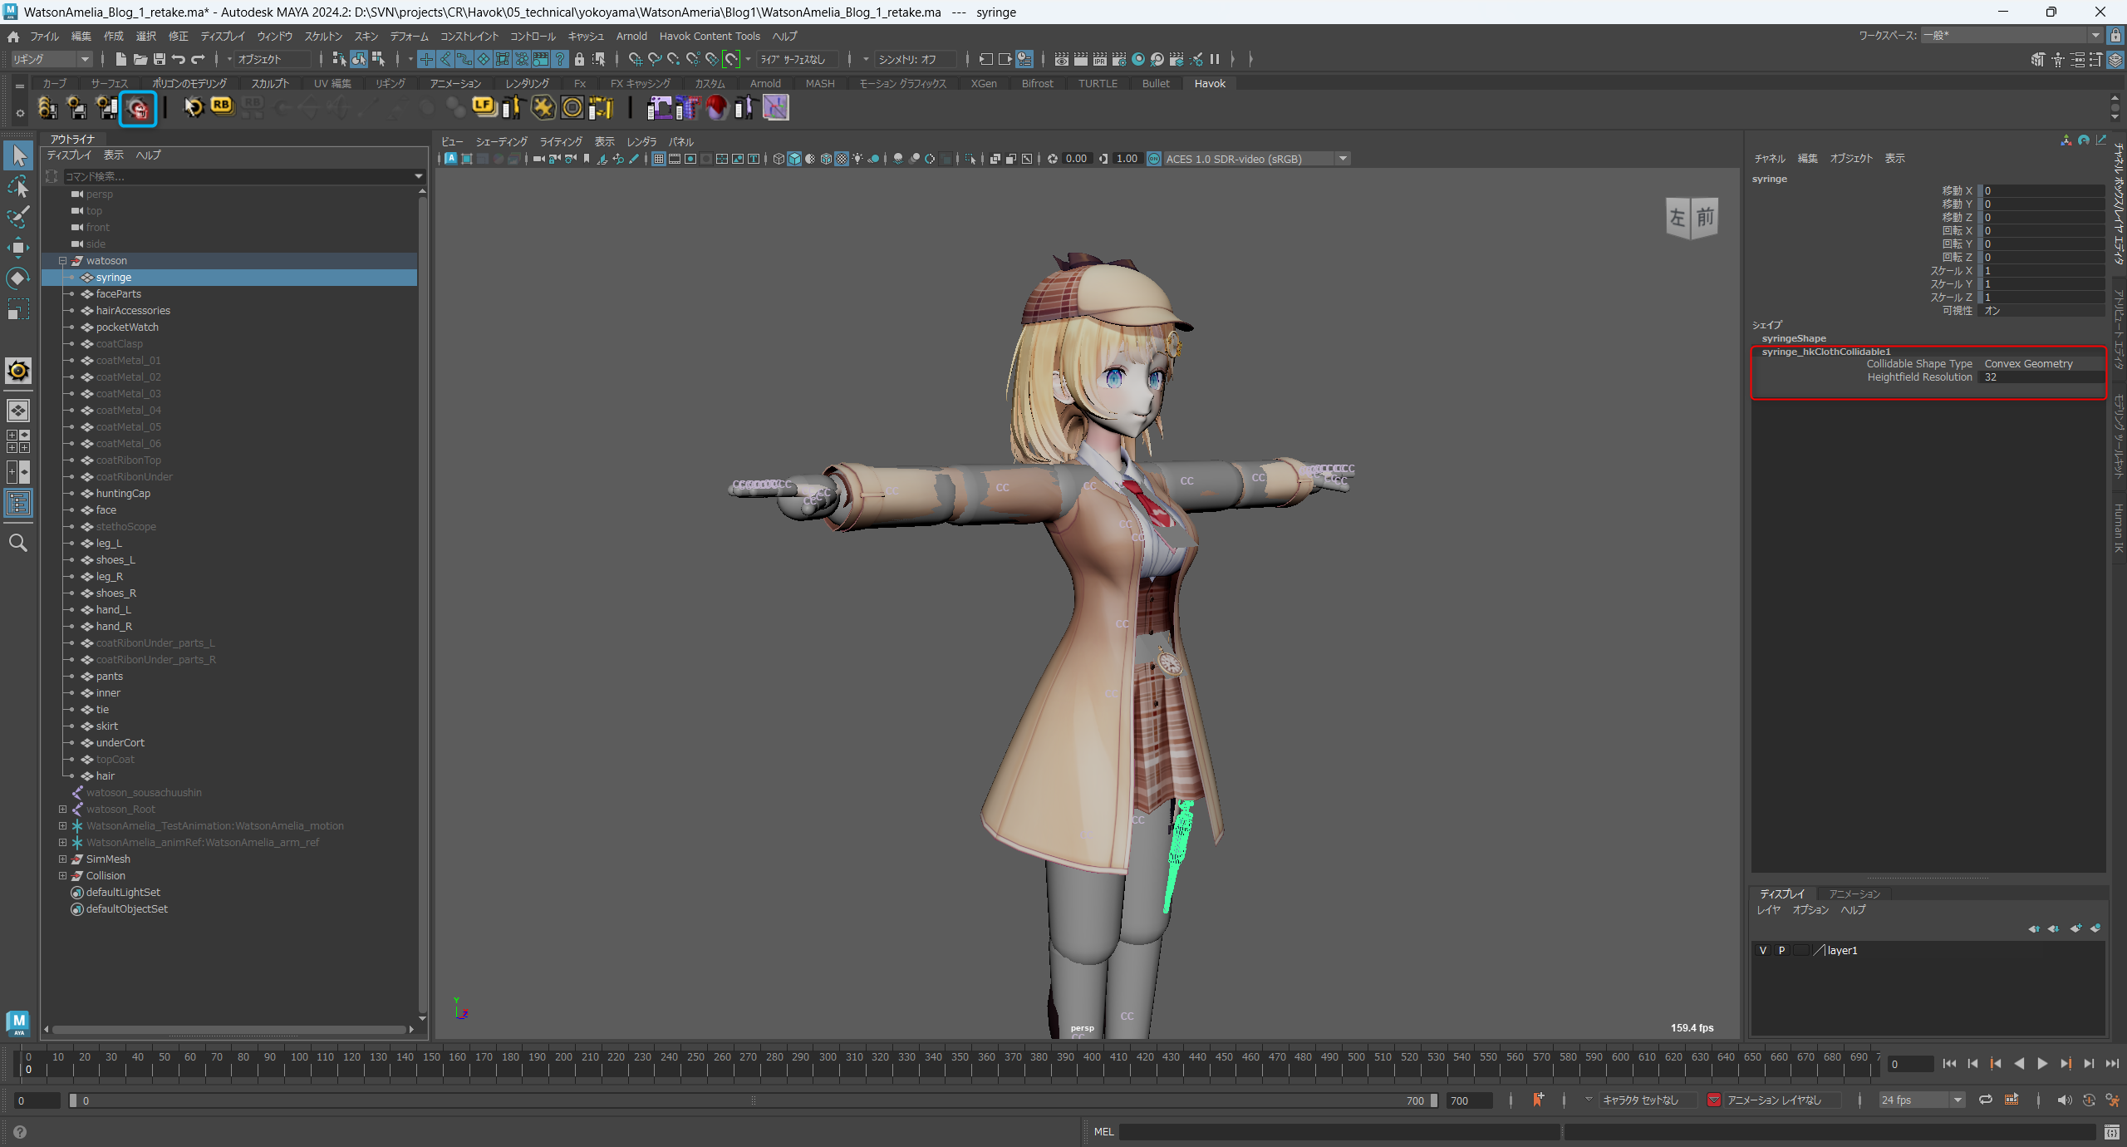The height and width of the screenshot is (1147, 2127).
Task: Toggle use all lights bulb icon
Action: (857, 159)
